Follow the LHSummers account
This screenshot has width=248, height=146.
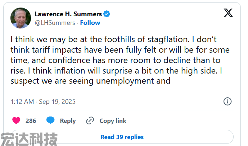(90, 23)
